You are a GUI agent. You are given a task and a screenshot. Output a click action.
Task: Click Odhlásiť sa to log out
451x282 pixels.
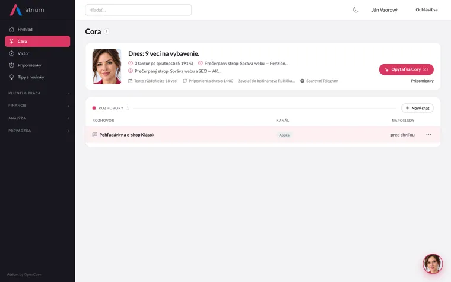coord(426,9)
